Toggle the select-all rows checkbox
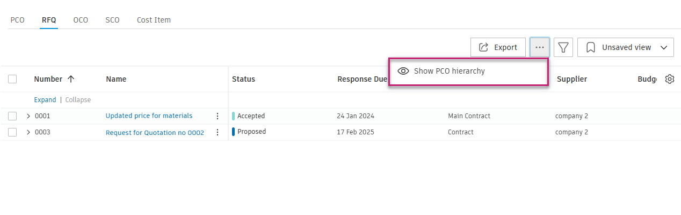Viewport: 681px width, 215px height. pyautogui.click(x=12, y=79)
